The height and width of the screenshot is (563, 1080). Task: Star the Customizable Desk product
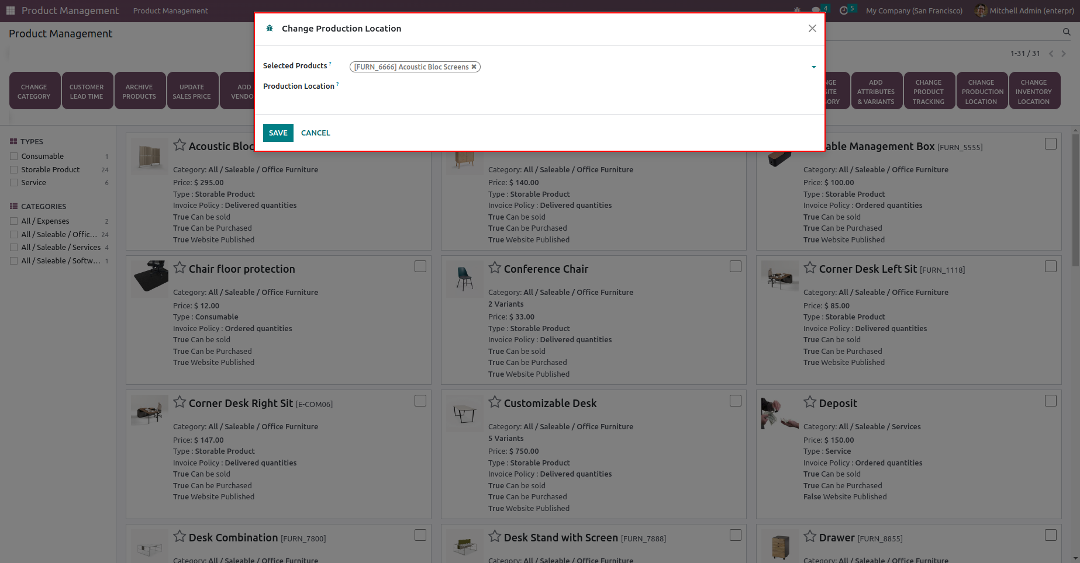click(495, 402)
